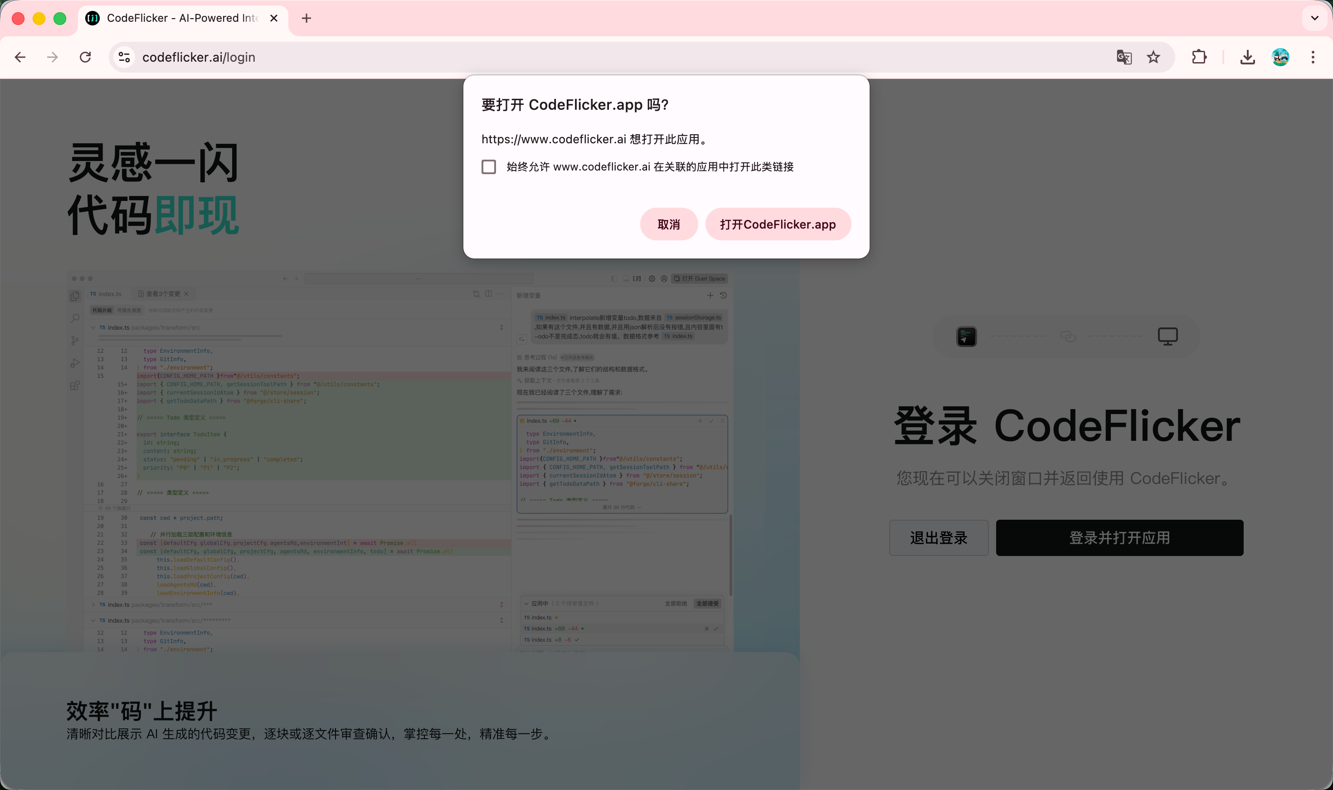Click the site information icon beside URL
This screenshot has width=1333, height=790.
click(x=124, y=57)
